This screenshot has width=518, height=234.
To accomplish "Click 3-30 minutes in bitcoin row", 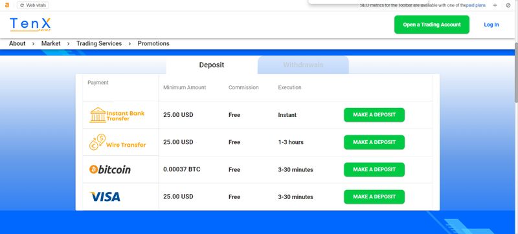I will [x=296, y=170].
